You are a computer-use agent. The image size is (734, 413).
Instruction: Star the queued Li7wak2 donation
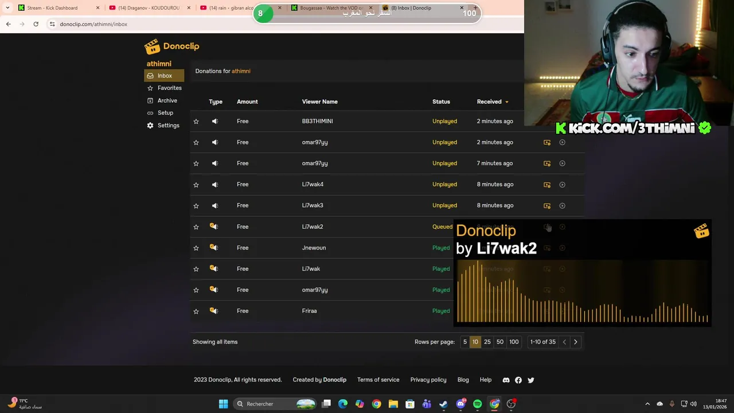click(x=196, y=227)
